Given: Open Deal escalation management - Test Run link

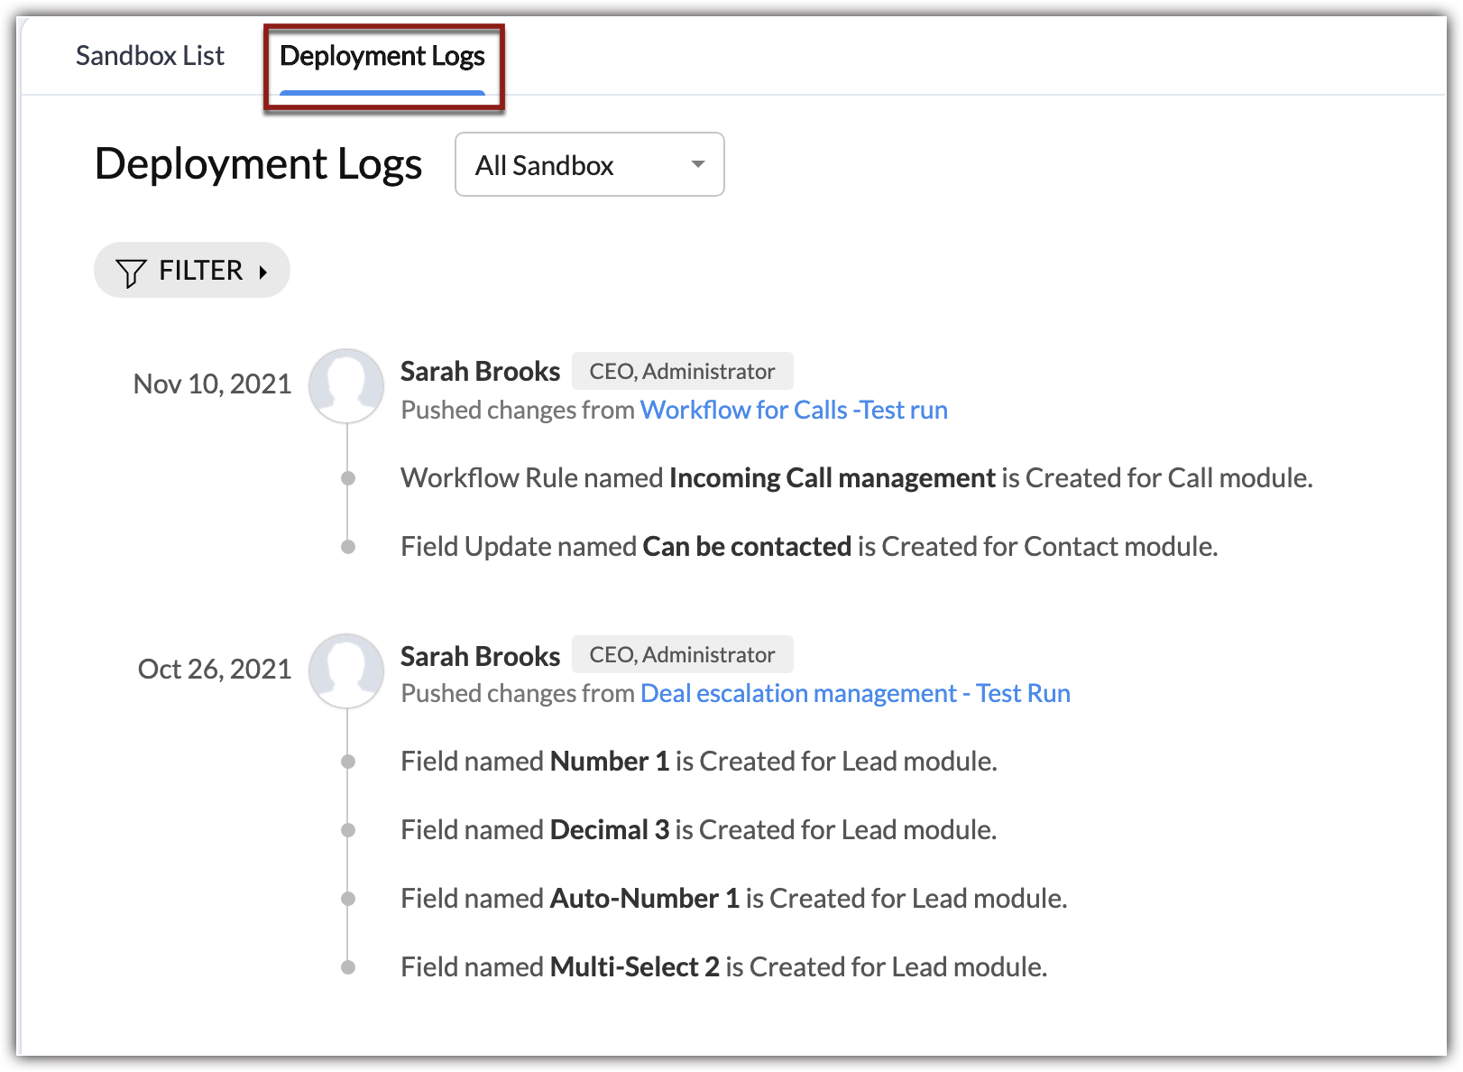Looking at the screenshot, I should click(x=854, y=693).
